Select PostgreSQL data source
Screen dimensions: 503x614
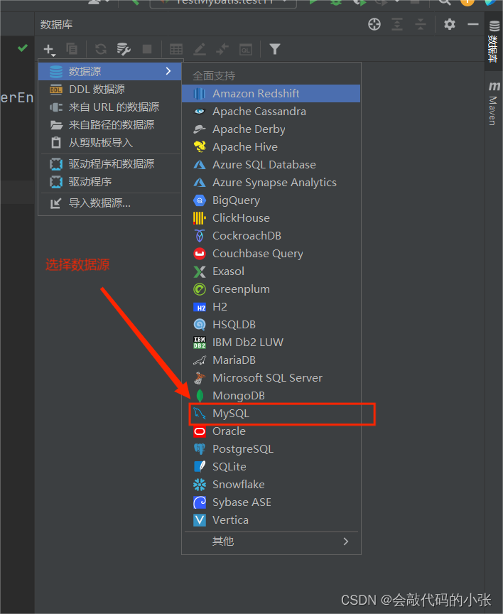click(x=271, y=449)
